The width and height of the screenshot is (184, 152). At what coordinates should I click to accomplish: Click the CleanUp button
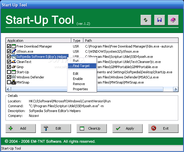(x=92, y=128)
